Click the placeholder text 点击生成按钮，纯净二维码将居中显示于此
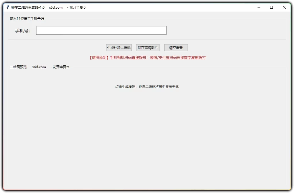294x193 pixels. click(147, 87)
